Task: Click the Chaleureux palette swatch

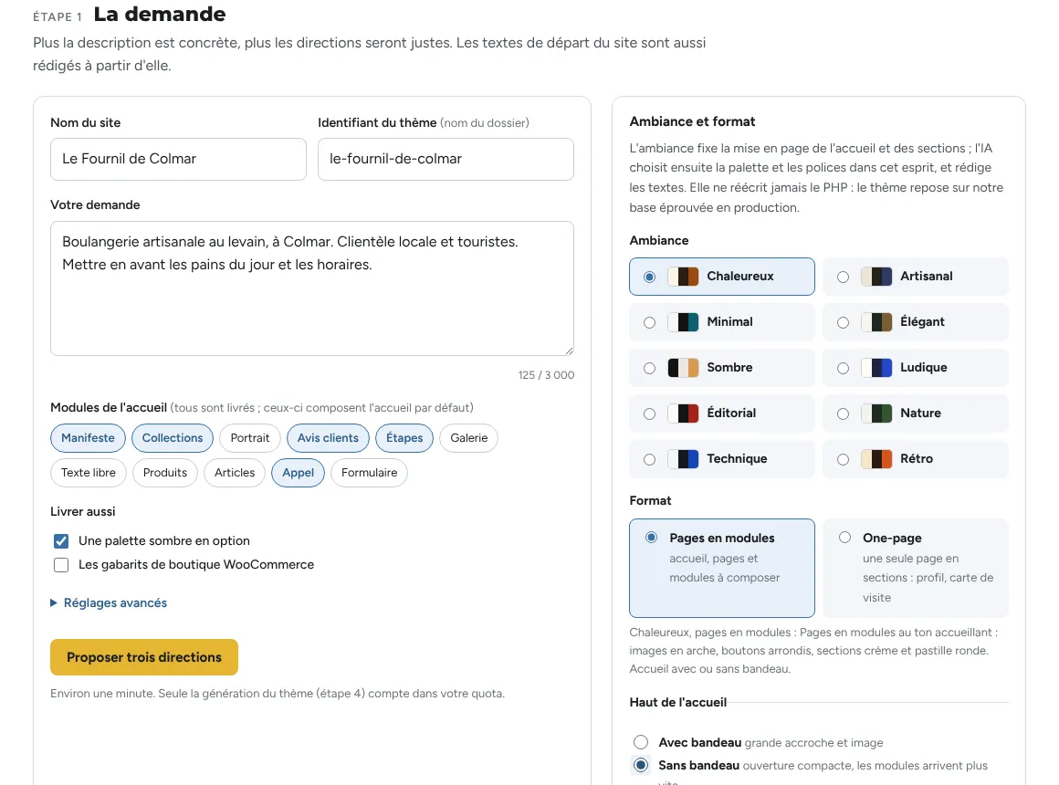Action: tap(683, 277)
